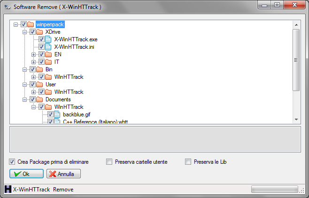The height and width of the screenshot is (198, 309).
Task: Enable Preserva le Lib checkbox
Action: 188,162
